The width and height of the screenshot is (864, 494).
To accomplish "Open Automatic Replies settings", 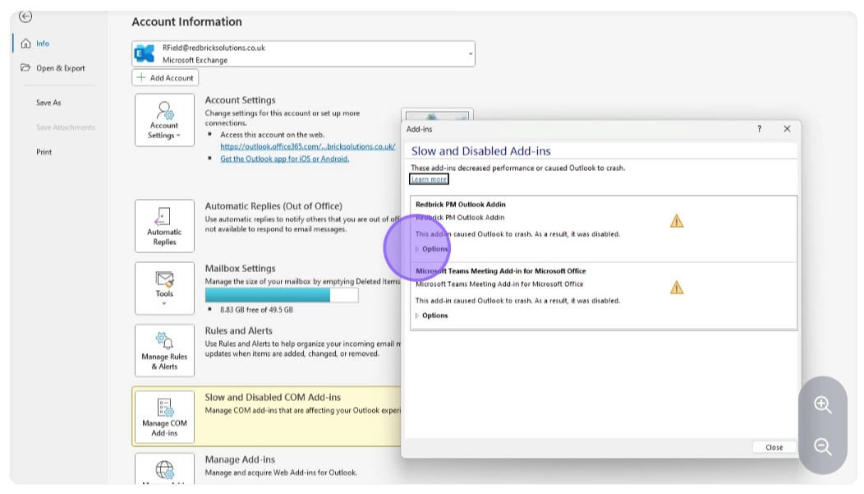I will [x=164, y=226].
